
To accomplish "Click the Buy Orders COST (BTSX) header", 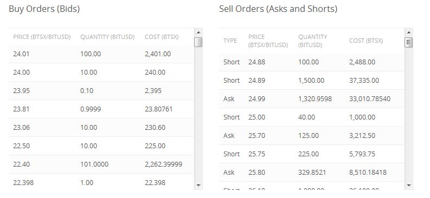I will (x=162, y=37).
